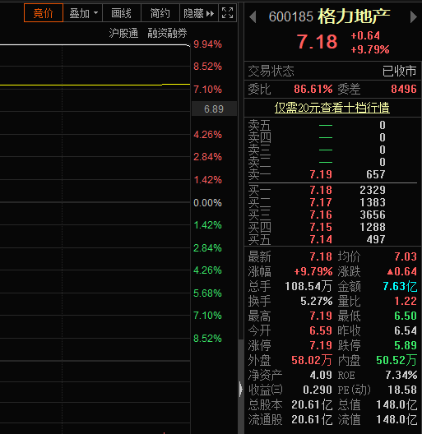The image size is (422, 434).
Task: Click the 买三 bid row at 7.16
Action: click(x=332, y=215)
